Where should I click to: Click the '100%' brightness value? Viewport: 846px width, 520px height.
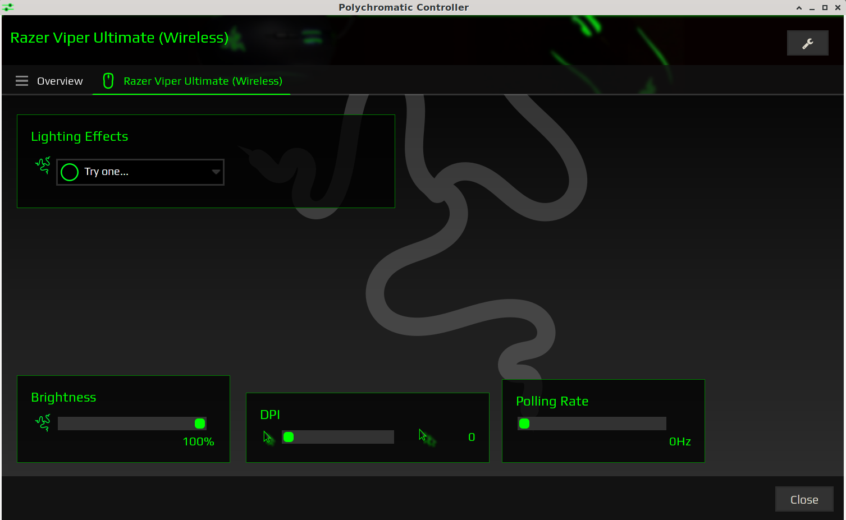click(x=199, y=441)
